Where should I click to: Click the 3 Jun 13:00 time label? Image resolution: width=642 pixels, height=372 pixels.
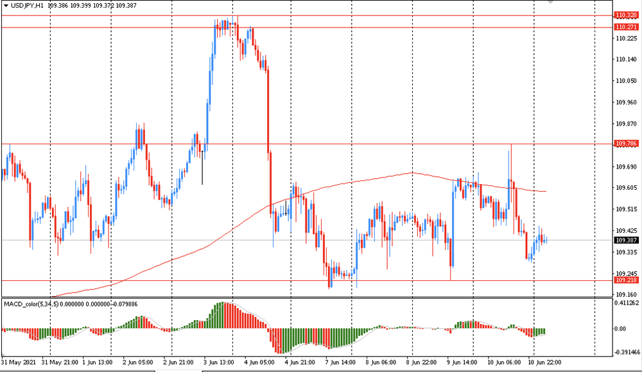219,362
